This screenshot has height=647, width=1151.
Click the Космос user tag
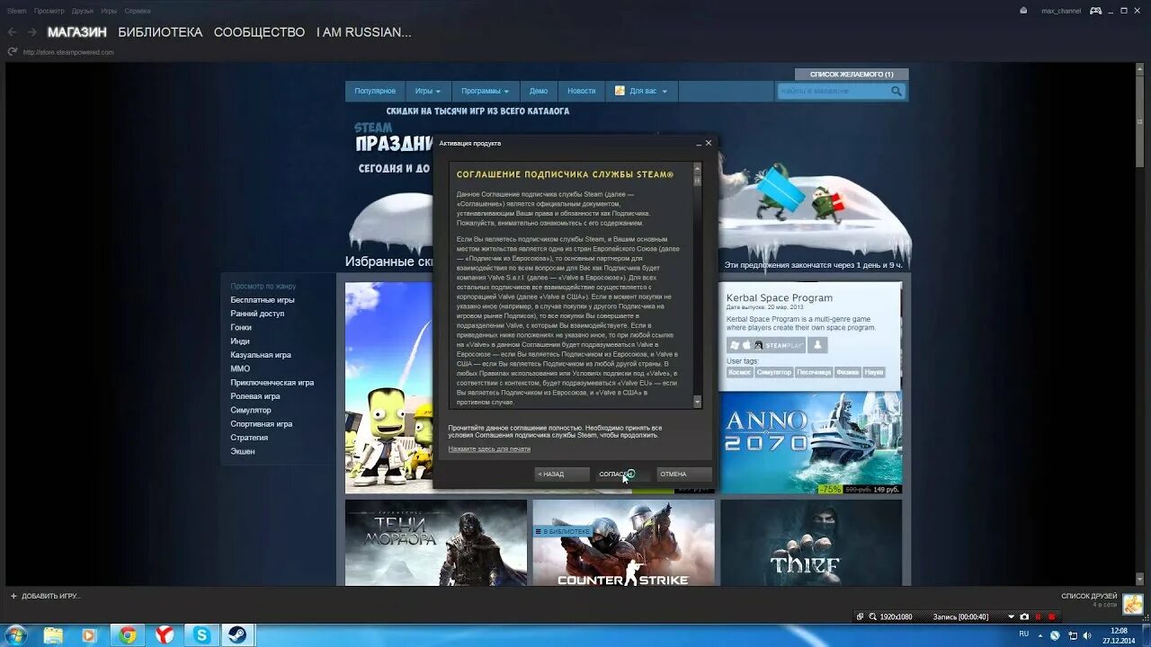(x=740, y=372)
